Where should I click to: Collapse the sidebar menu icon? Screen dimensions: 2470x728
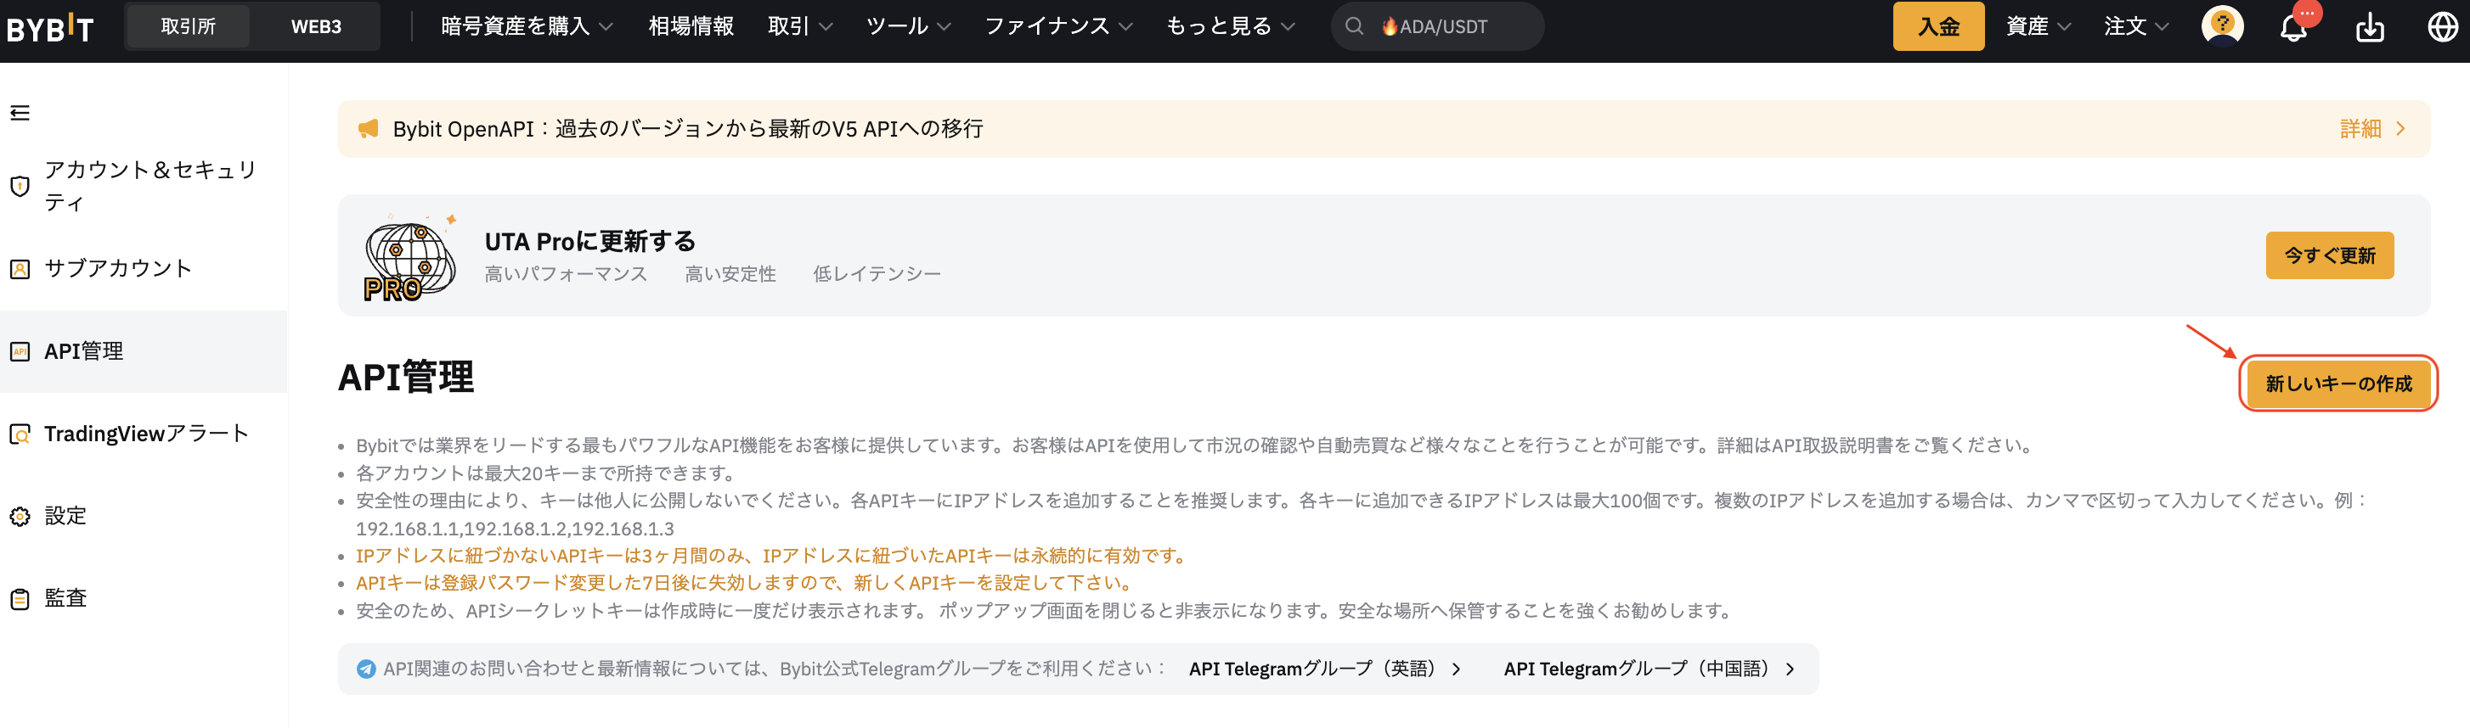click(x=20, y=113)
